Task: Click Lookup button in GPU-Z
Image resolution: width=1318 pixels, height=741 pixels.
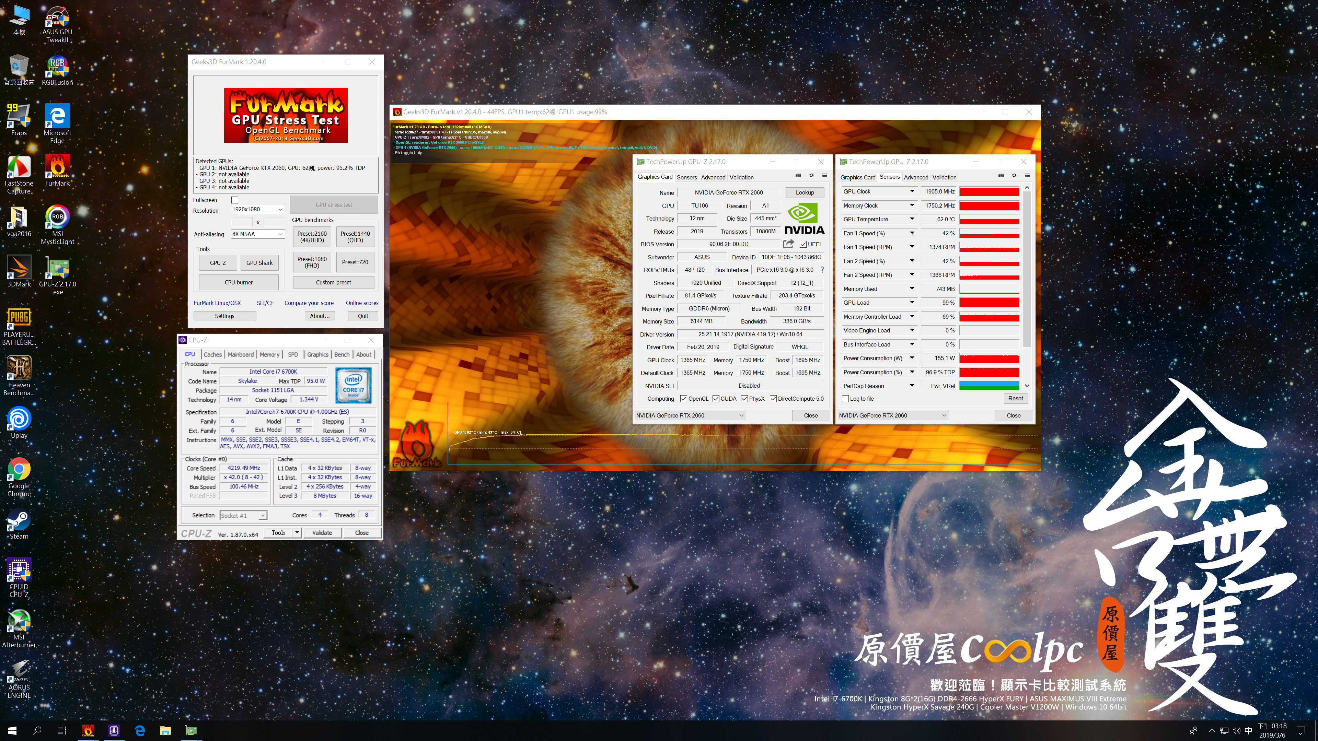Action: click(804, 192)
